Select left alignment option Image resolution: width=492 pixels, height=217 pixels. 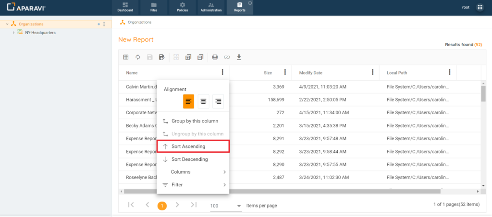188,101
